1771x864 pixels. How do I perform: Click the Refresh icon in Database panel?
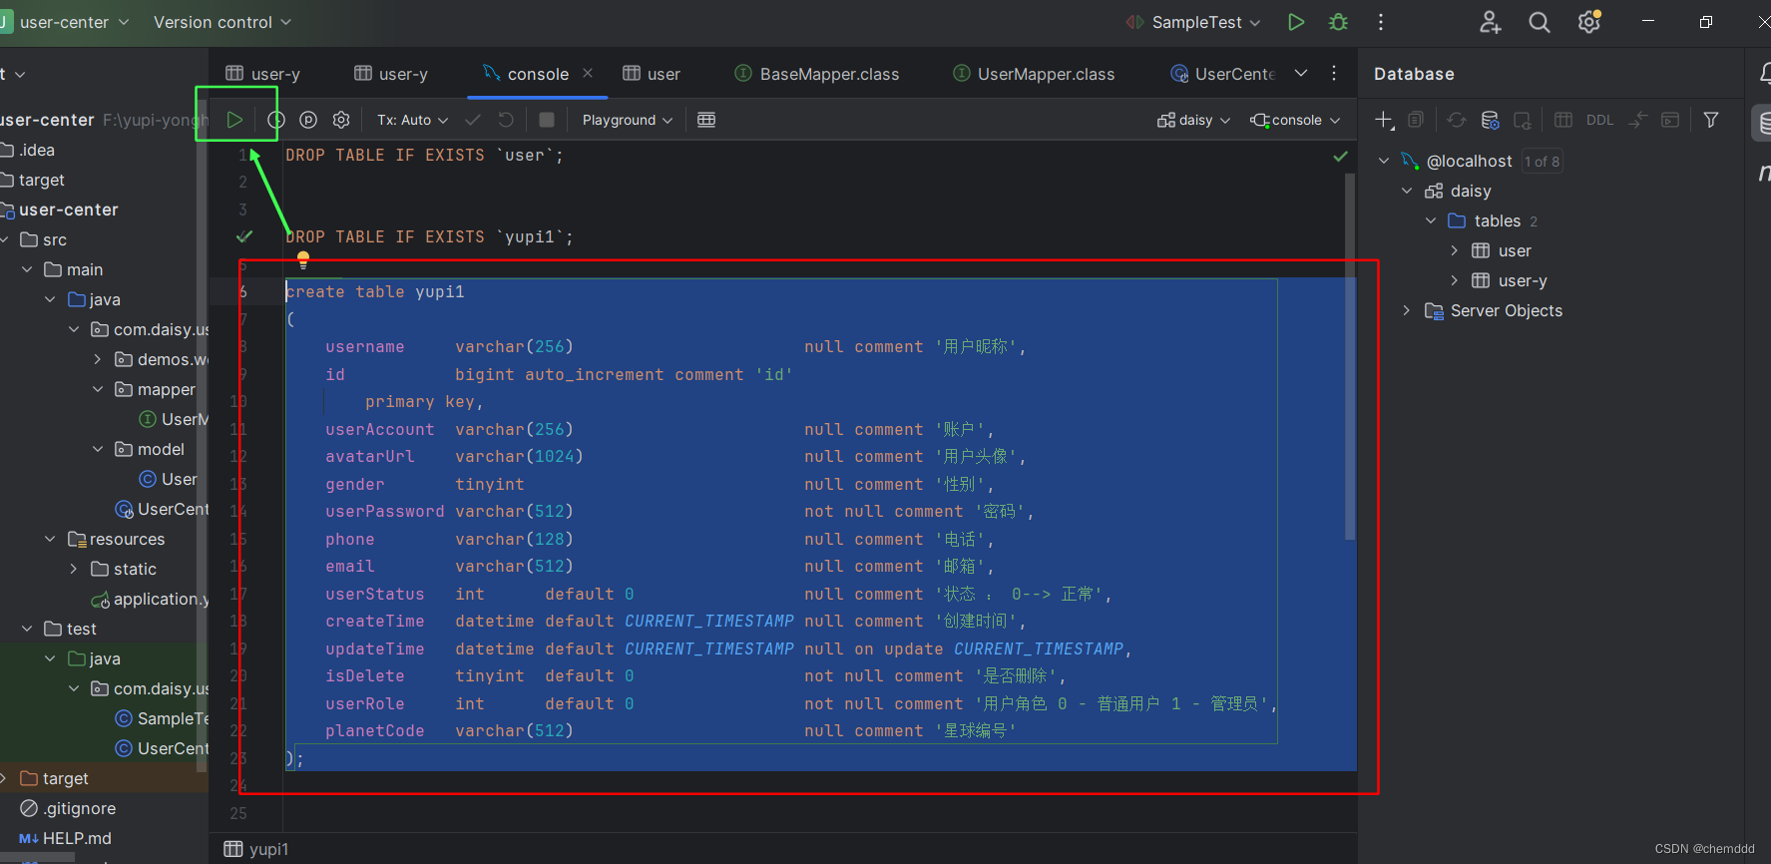click(1457, 120)
